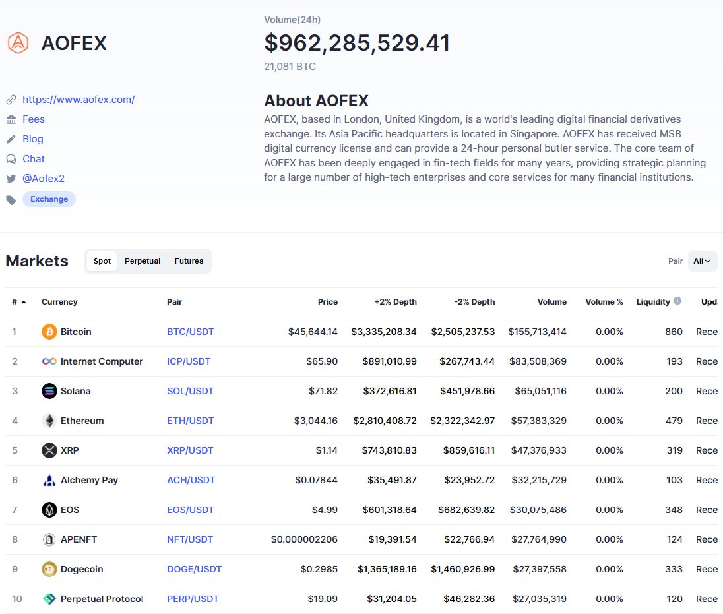723x614 pixels.
Task: Click the Perpetual Protocol currency name
Action: 102,599
